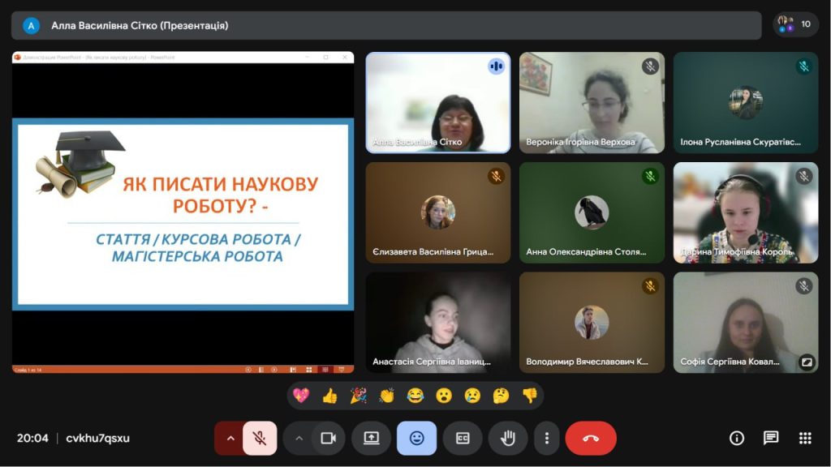Open the present screen button
The image size is (831, 467).
click(371, 438)
